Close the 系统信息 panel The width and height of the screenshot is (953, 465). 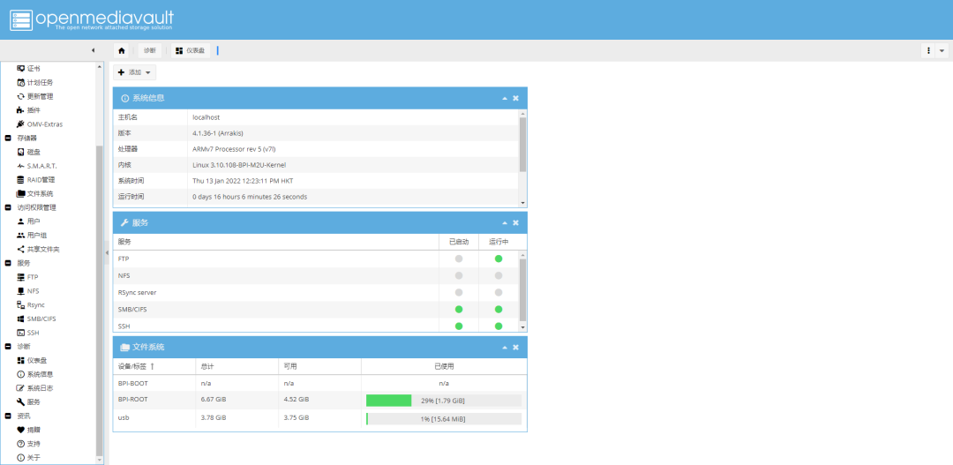coord(516,98)
